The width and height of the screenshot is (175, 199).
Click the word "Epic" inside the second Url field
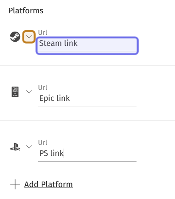click(x=47, y=98)
